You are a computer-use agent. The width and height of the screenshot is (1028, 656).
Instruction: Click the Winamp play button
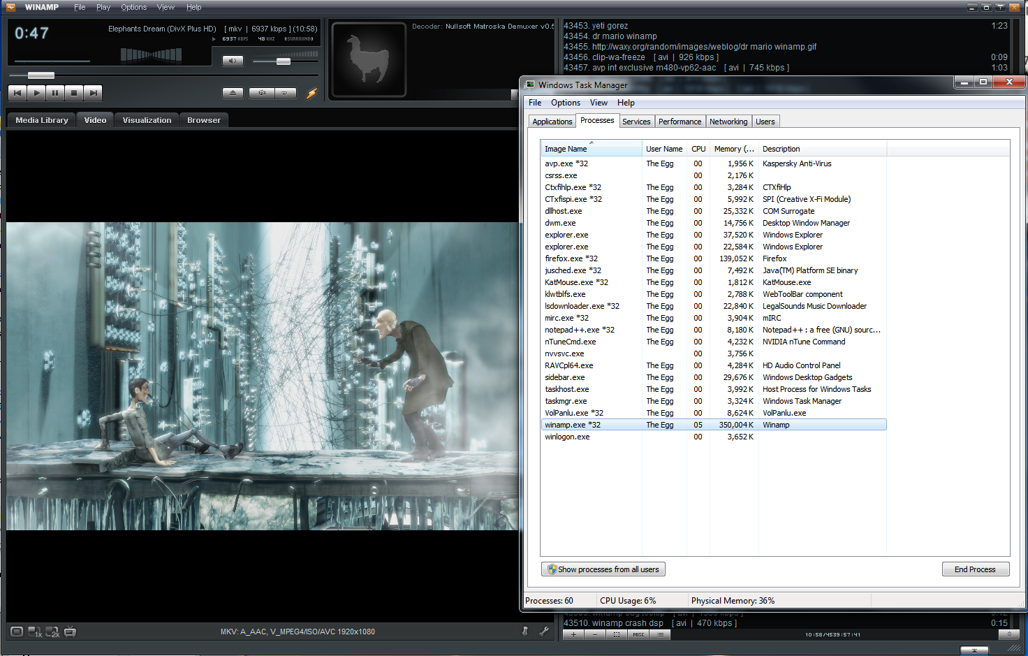coord(36,92)
